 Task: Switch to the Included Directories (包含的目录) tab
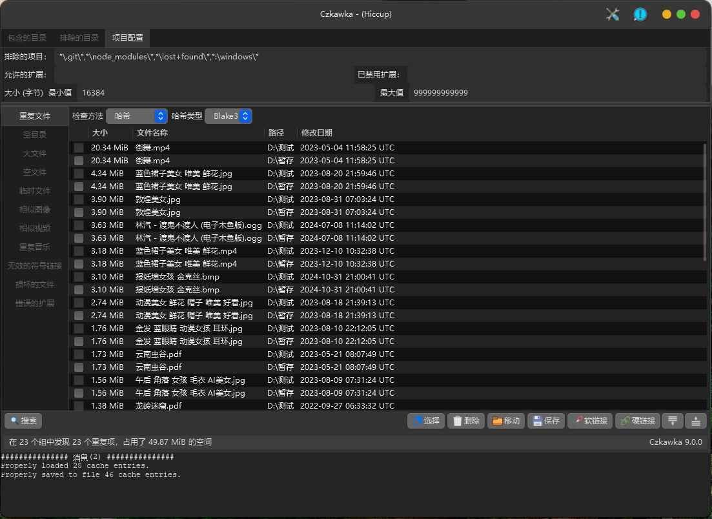[27, 38]
